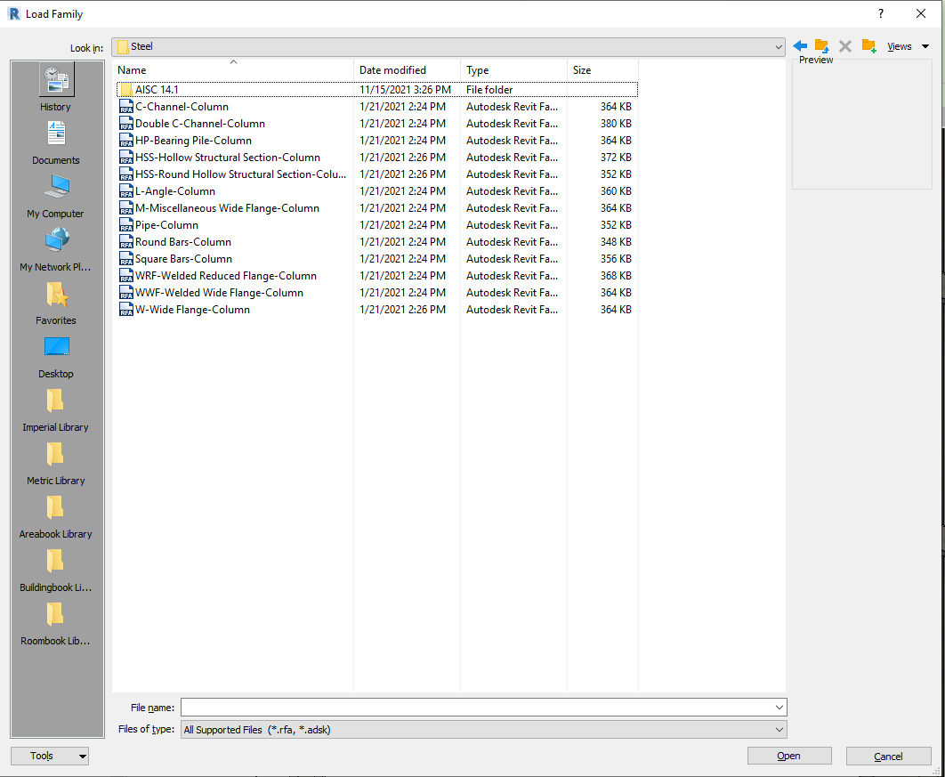945x777 pixels.
Task: Expand the Look in folder dropdown
Action: [x=779, y=46]
